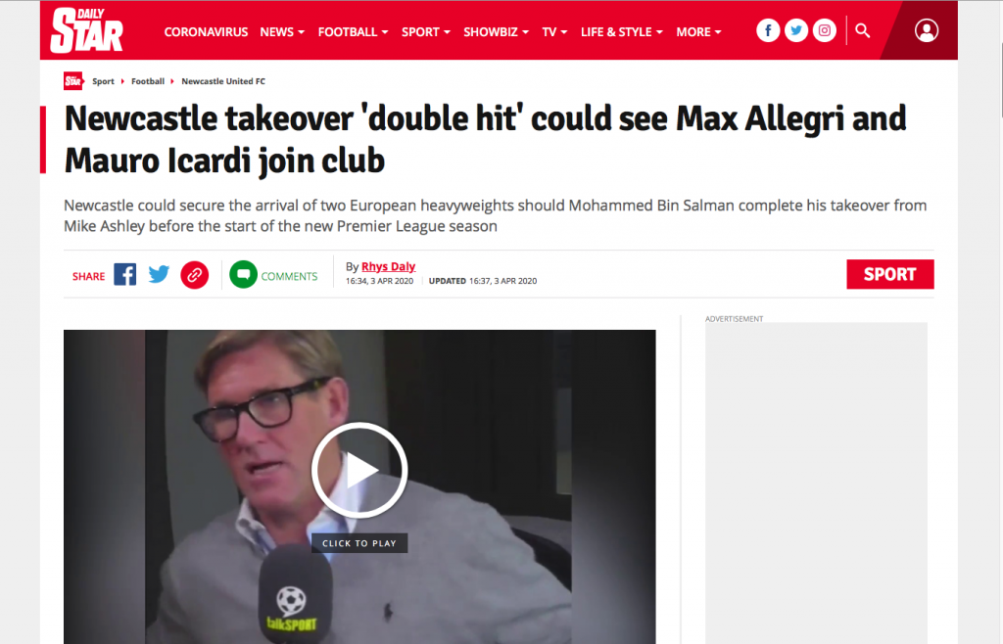Click the red SPORT section button
The height and width of the screenshot is (644, 1003).
pos(889,274)
